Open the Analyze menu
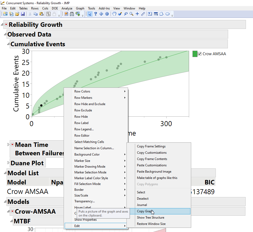The width and height of the screenshot is (253, 232). click(x=67, y=8)
